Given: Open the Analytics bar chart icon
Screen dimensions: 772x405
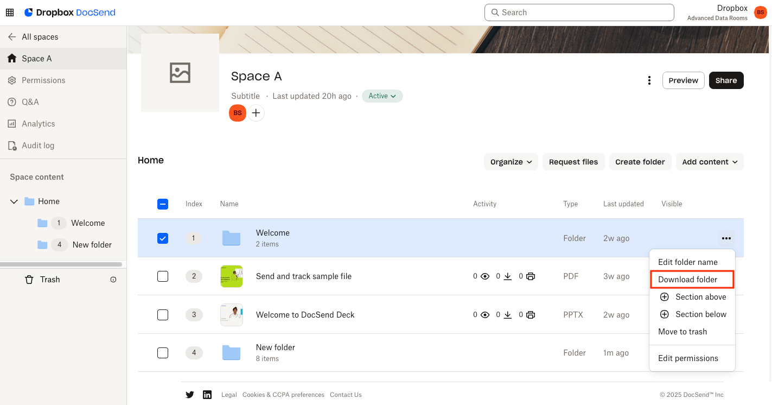Looking at the screenshot, I should [x=12, y=123].
